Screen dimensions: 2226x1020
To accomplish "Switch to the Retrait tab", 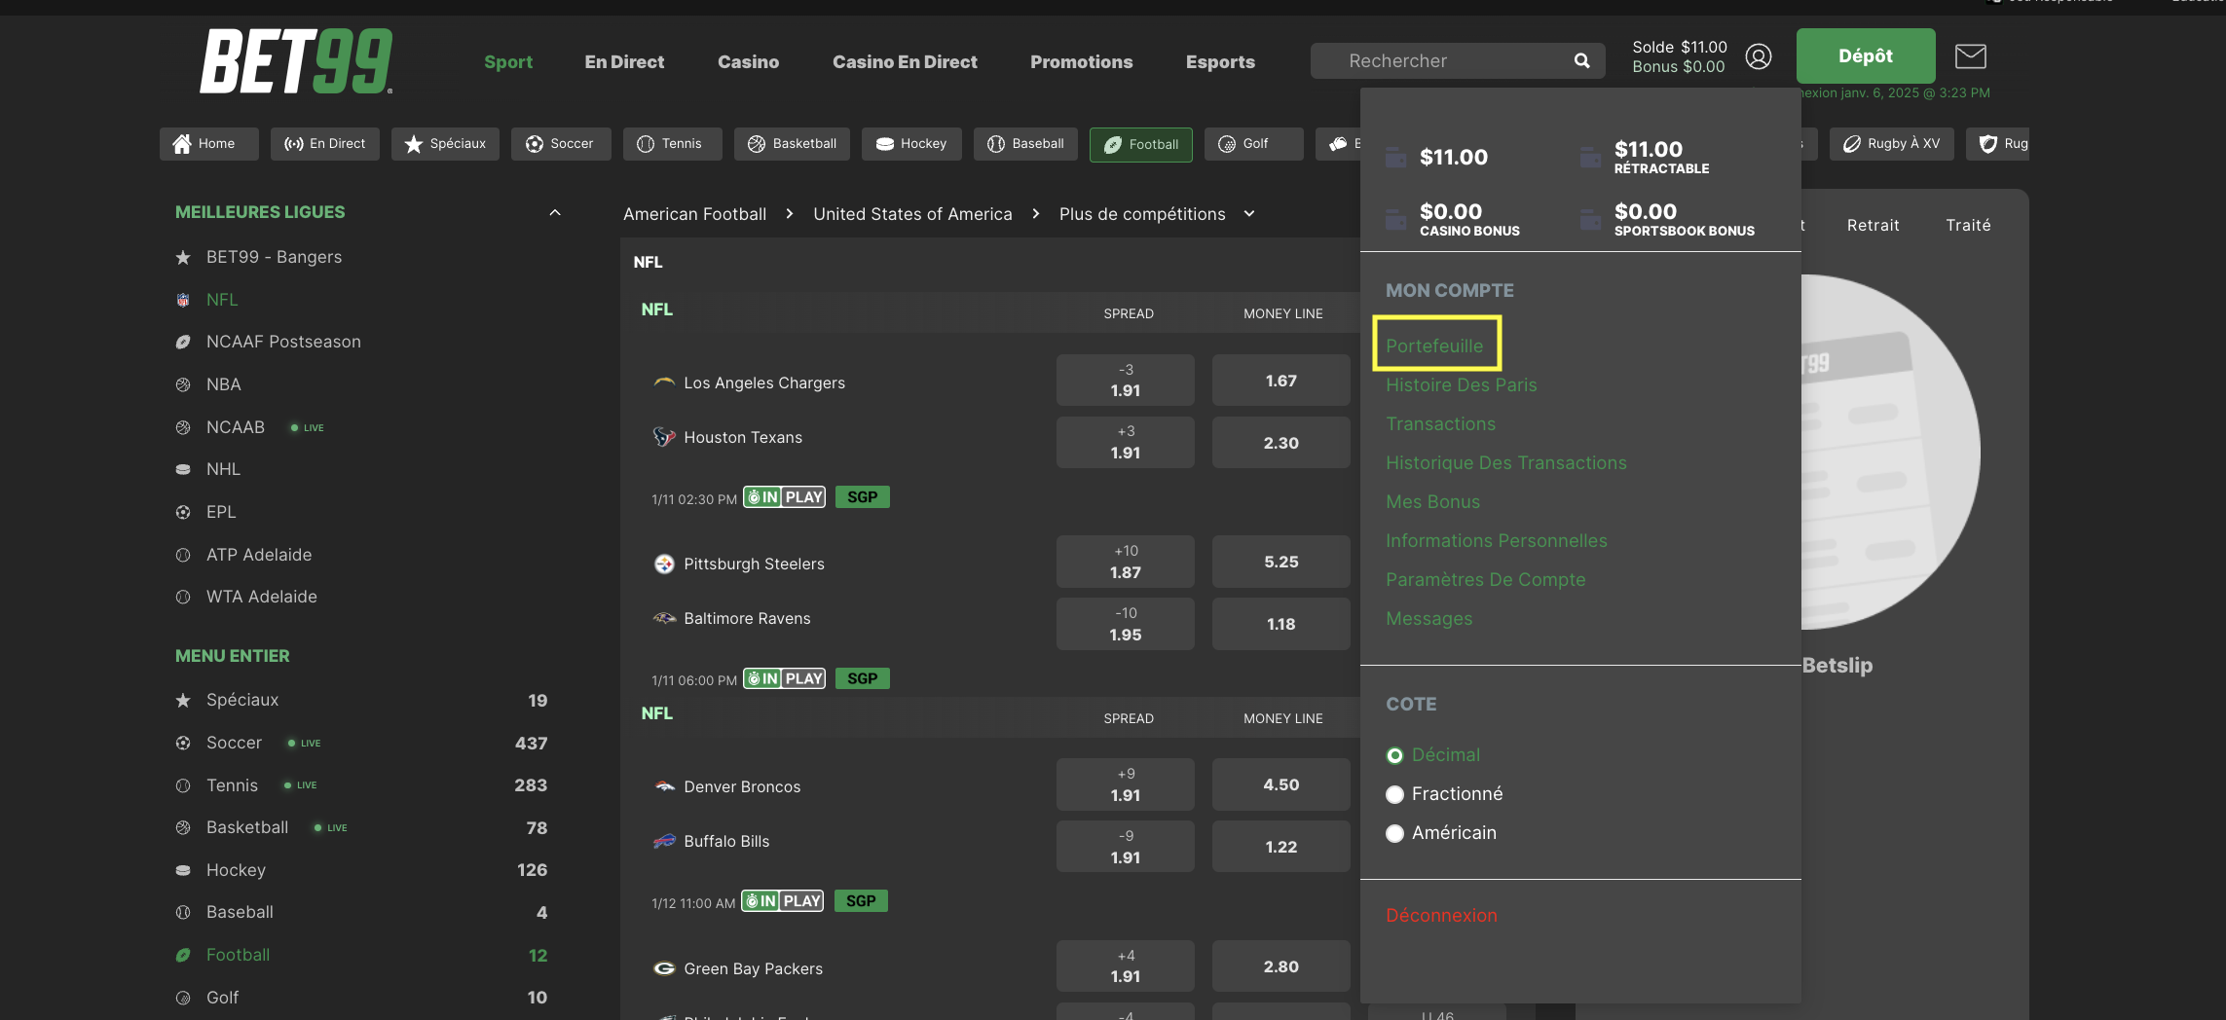I will tap(1873, 225).
